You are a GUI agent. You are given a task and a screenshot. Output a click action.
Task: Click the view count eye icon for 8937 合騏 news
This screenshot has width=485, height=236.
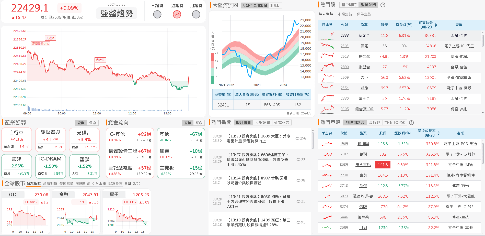[x=298, y=180]
